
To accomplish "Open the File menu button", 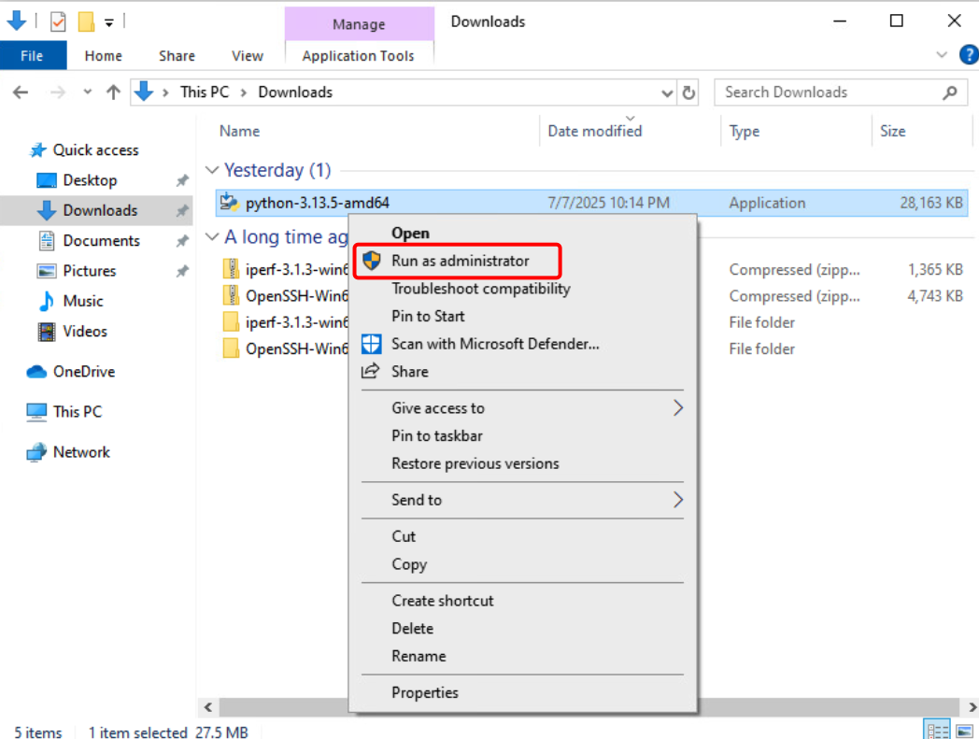I will pyautogui.click(x=32, y=56).
